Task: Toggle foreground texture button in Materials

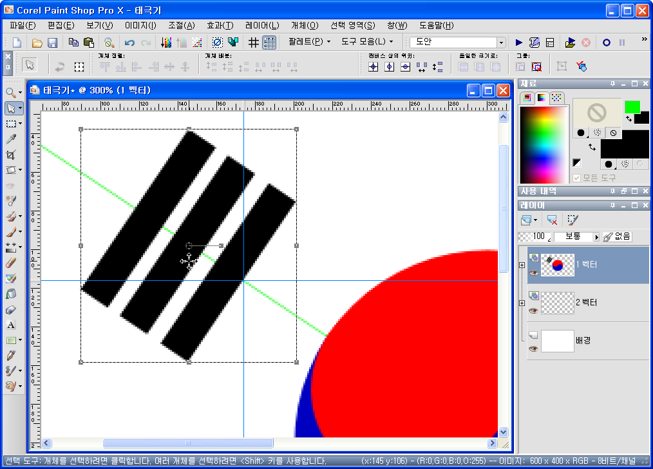Action: click(597, 133)
